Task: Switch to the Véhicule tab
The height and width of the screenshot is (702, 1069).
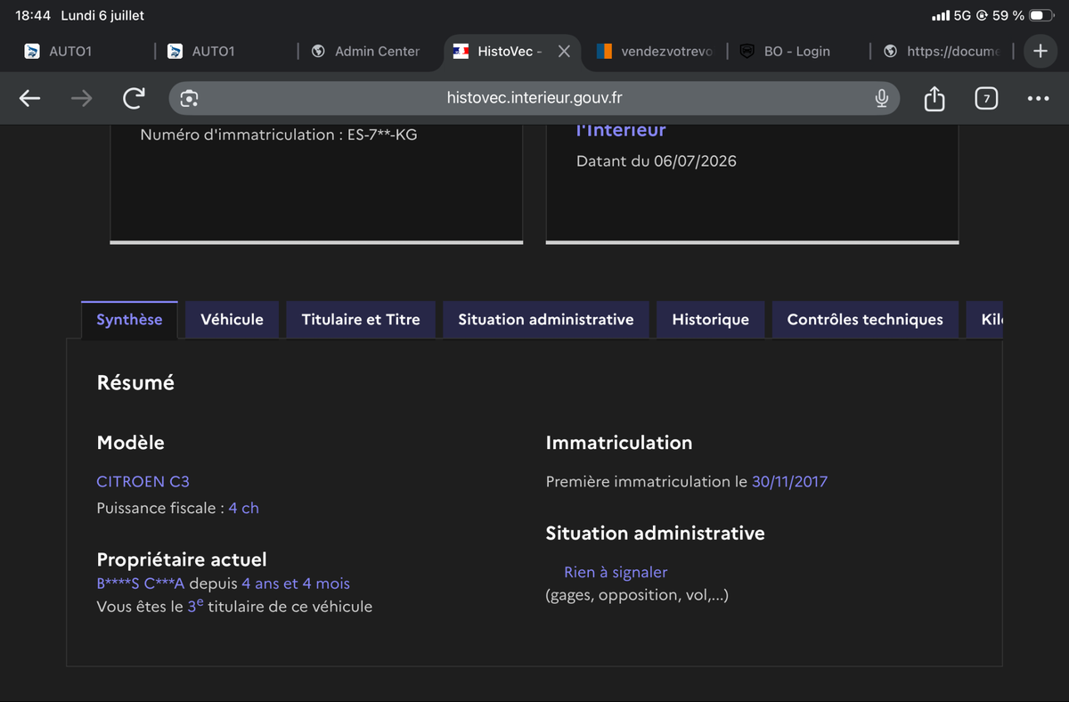Action: (232, 320)
